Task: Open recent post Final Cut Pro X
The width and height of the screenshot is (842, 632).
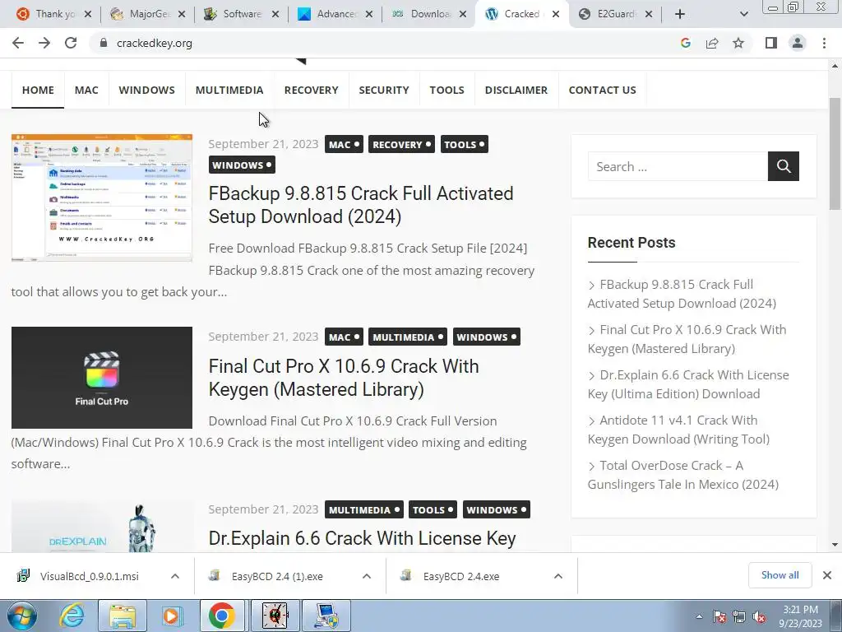Action: coord(687,339)
